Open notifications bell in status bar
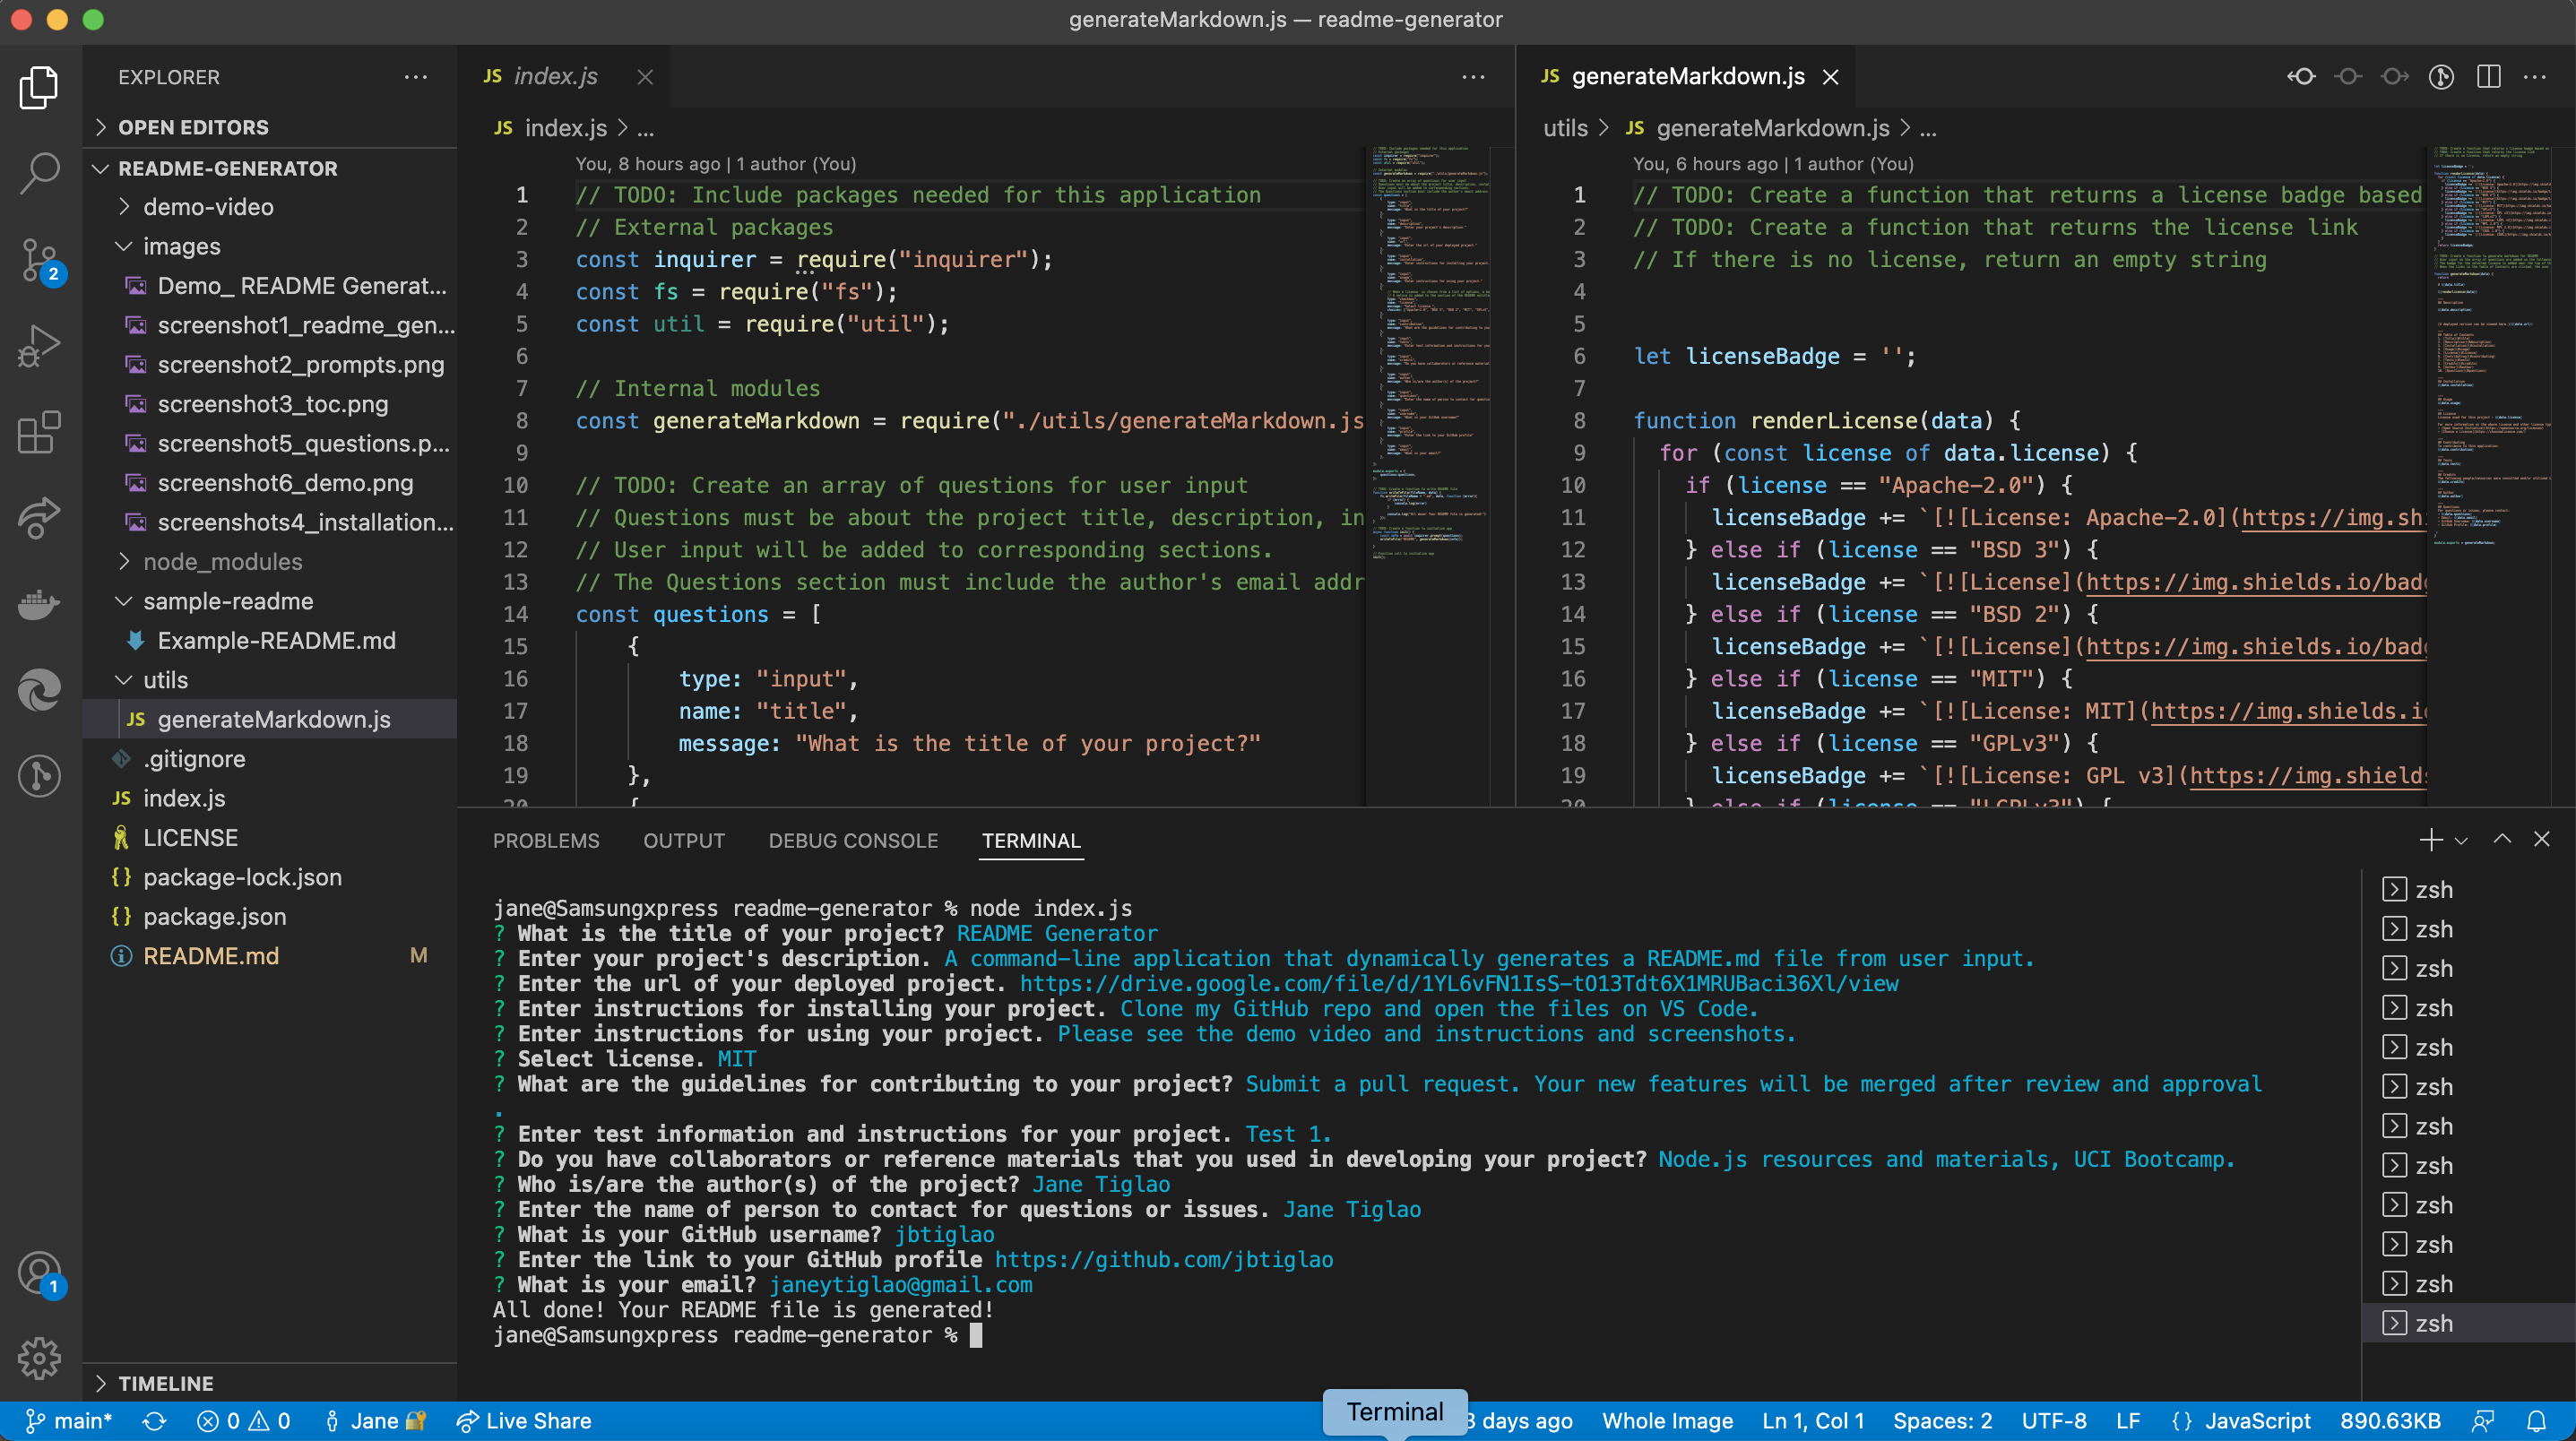Image resolution: width=2576 pixels, height=1441 pixels. coord(2537,1421)
